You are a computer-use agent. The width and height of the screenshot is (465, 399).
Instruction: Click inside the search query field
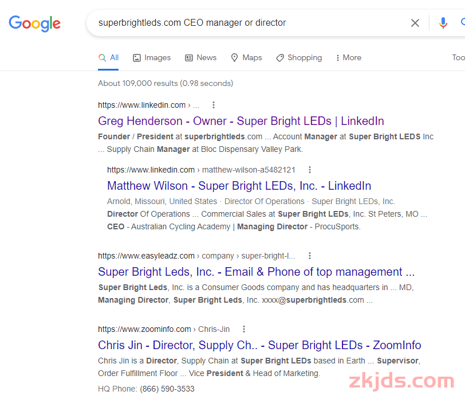tap(192, 23)
